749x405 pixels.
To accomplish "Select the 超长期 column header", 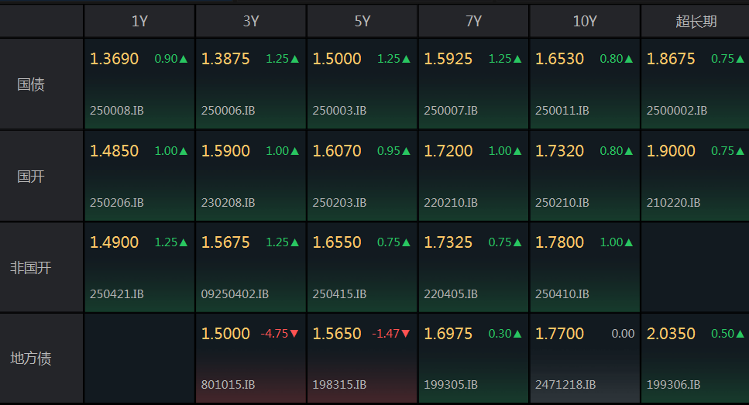I will (x=696, y=21).
